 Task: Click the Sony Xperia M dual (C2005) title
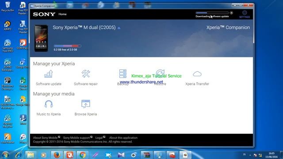point(84,27)
